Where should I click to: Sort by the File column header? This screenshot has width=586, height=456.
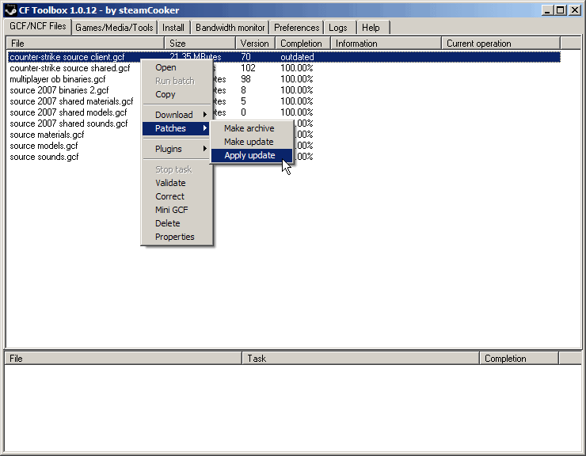(x=86, y=44)
